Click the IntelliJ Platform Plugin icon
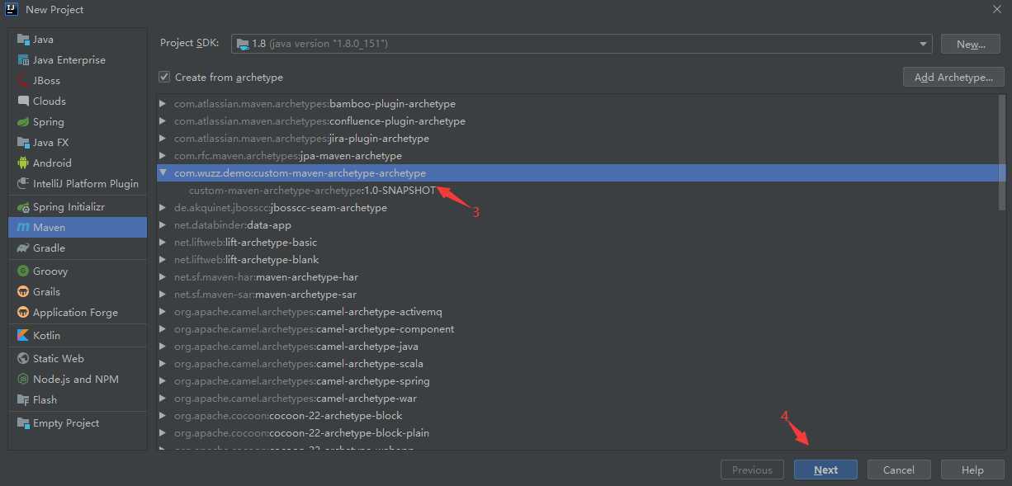The height and width of the screenshot is (486, 1012). point(23,184)
